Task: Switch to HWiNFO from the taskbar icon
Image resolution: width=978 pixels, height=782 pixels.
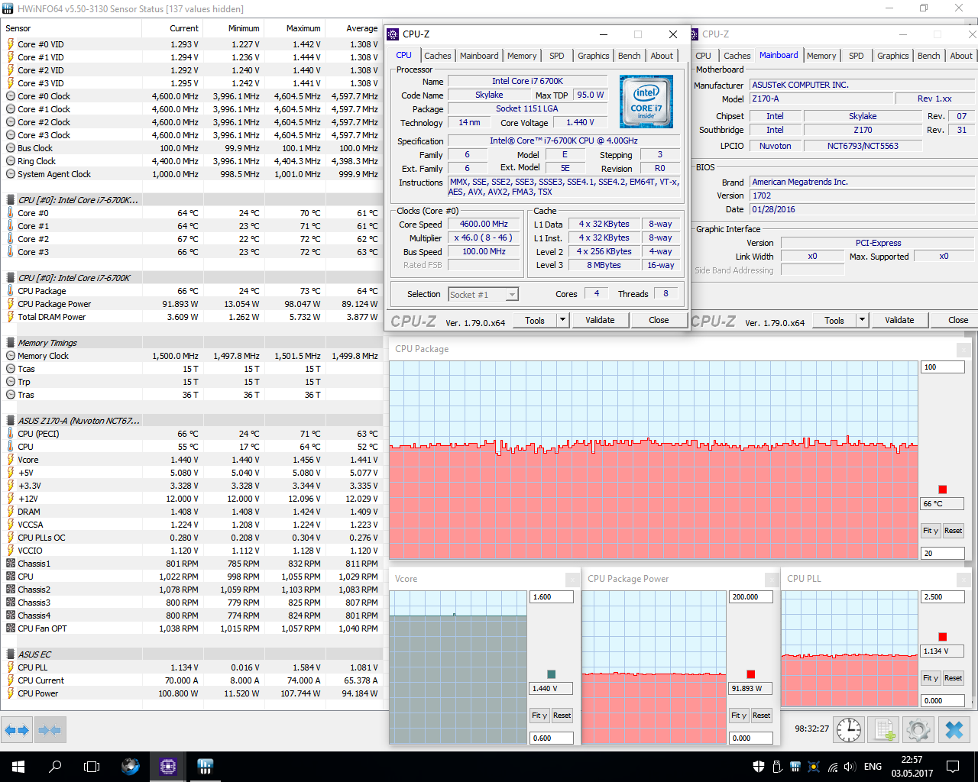Action: pyautogui.click(x=205, y=767)
